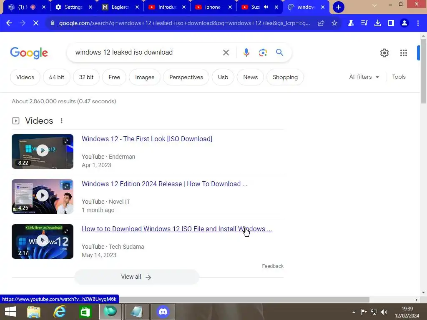
Task: Open the Store app on the taskbar
Action: [85, 312]
